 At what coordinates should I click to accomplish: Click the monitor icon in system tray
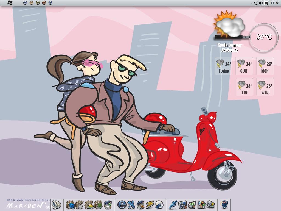(x=266, y=3)
